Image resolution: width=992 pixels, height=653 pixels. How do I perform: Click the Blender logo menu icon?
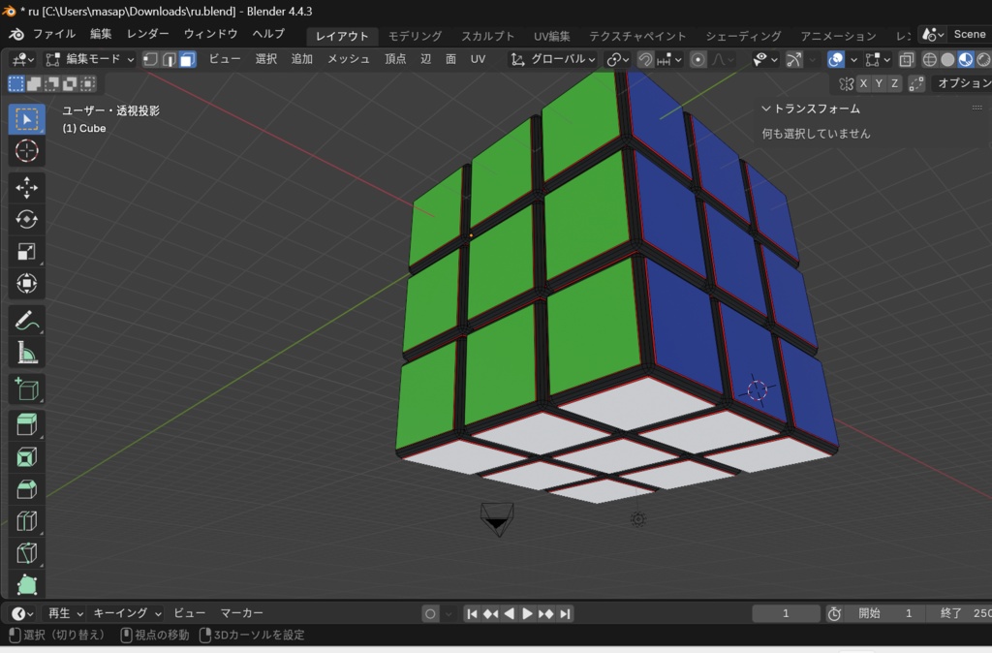coord(15,34)
